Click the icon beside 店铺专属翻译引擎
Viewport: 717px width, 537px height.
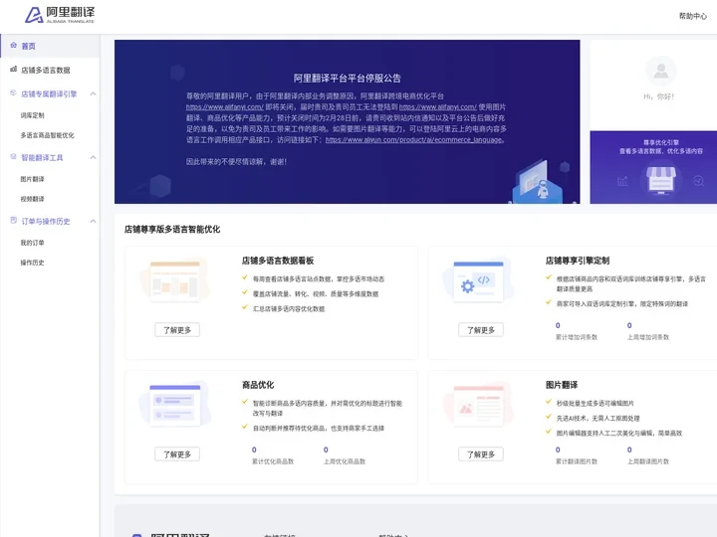coord(13,93)
